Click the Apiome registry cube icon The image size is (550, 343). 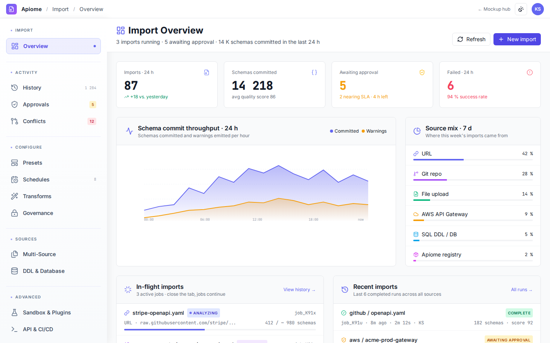pyautogui.click(x=416, y=255)
